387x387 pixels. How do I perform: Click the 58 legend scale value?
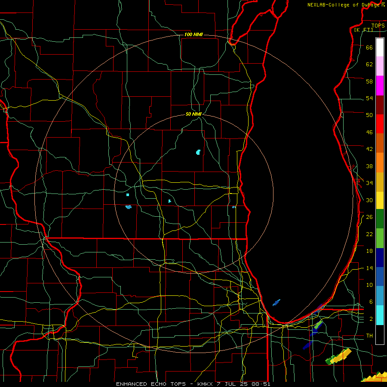pyautogui.click(x=369, y=81)
